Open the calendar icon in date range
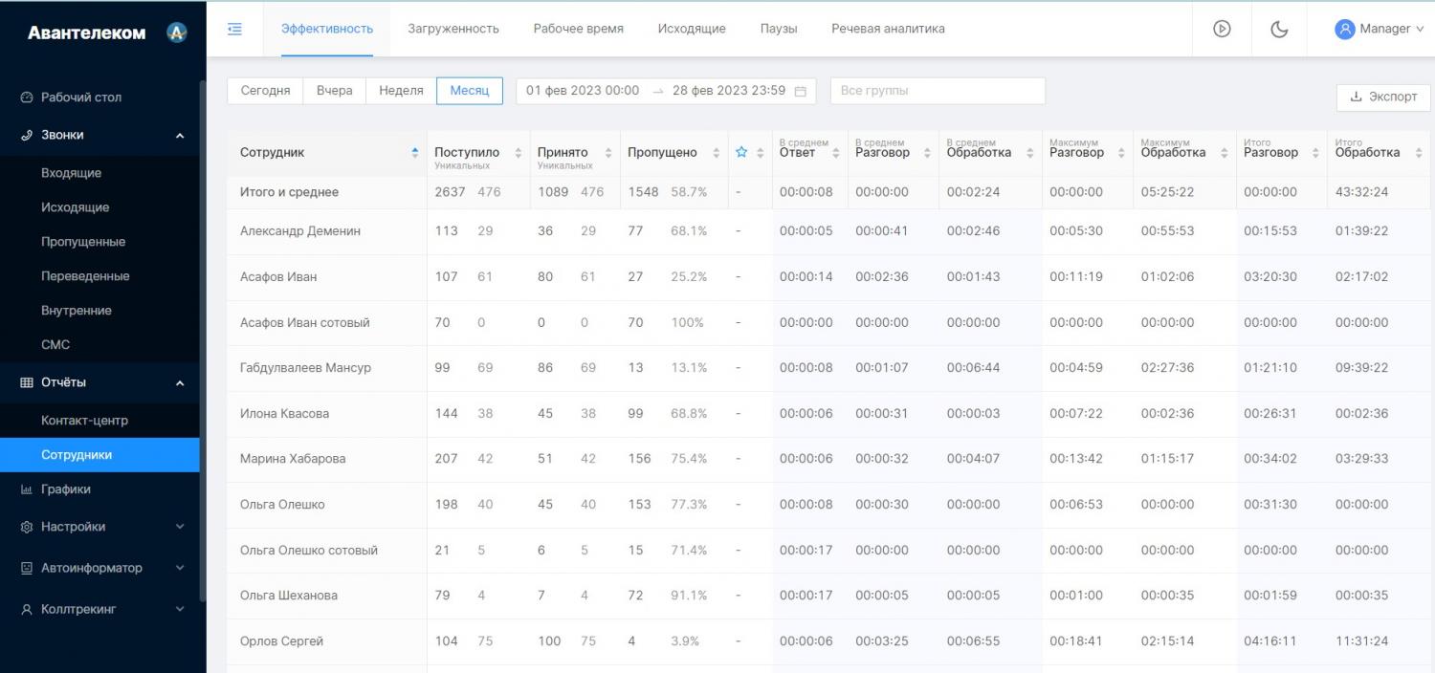 [x=801, y=92]
